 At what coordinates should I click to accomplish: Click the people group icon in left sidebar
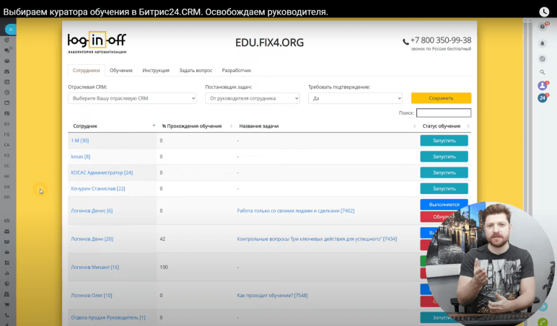click(6, 61)
